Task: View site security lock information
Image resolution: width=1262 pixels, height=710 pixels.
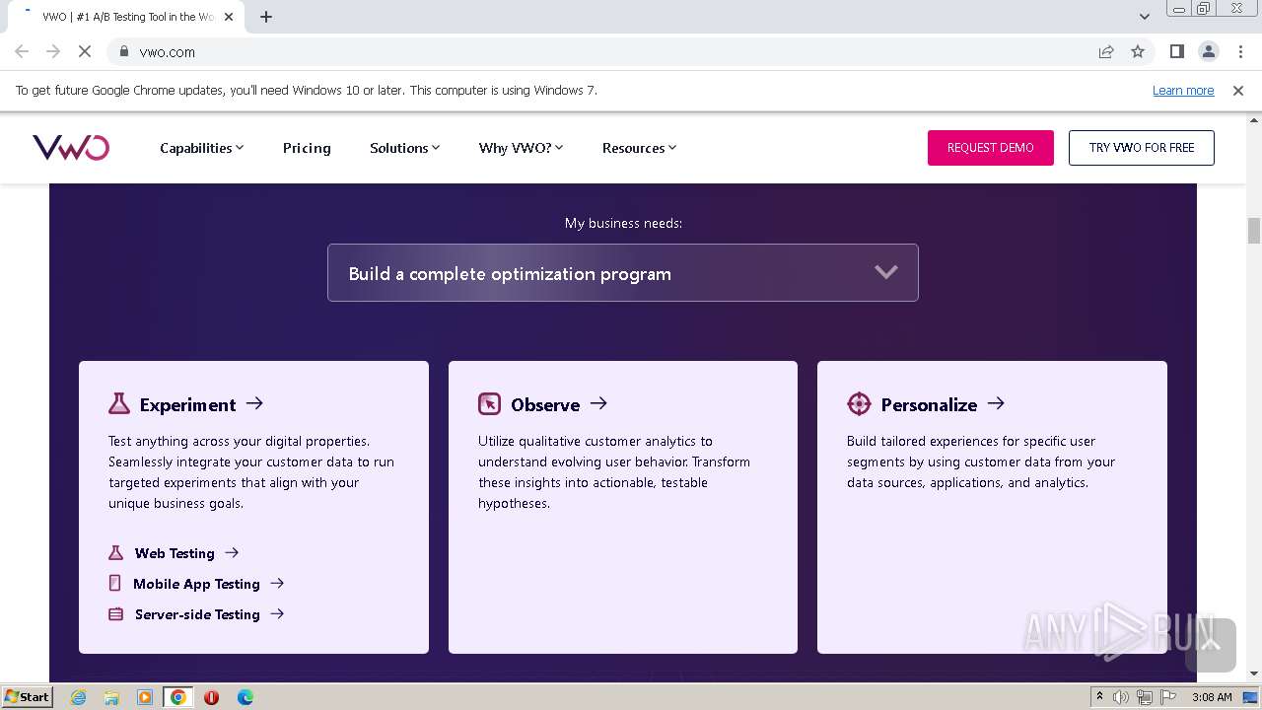Action: click(123, 51)
